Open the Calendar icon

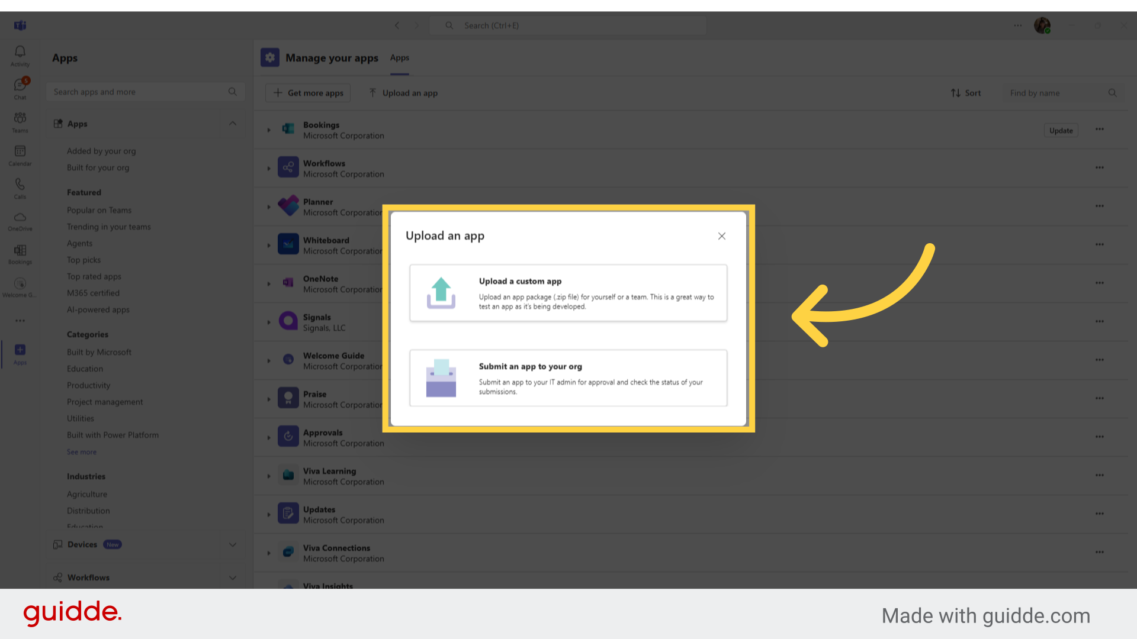pyautogui.click(x=20, y=155)
